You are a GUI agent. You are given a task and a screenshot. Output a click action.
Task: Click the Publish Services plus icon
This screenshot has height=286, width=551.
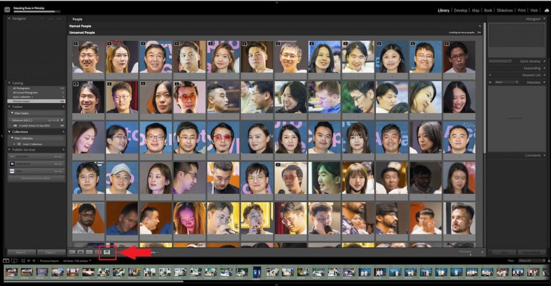[63, 149]
